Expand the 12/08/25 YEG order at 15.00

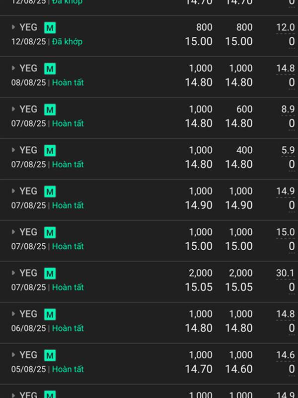[x=13, y=27]
